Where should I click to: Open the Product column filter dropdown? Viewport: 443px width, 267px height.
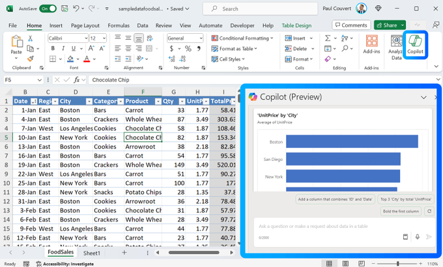point(158,102)
